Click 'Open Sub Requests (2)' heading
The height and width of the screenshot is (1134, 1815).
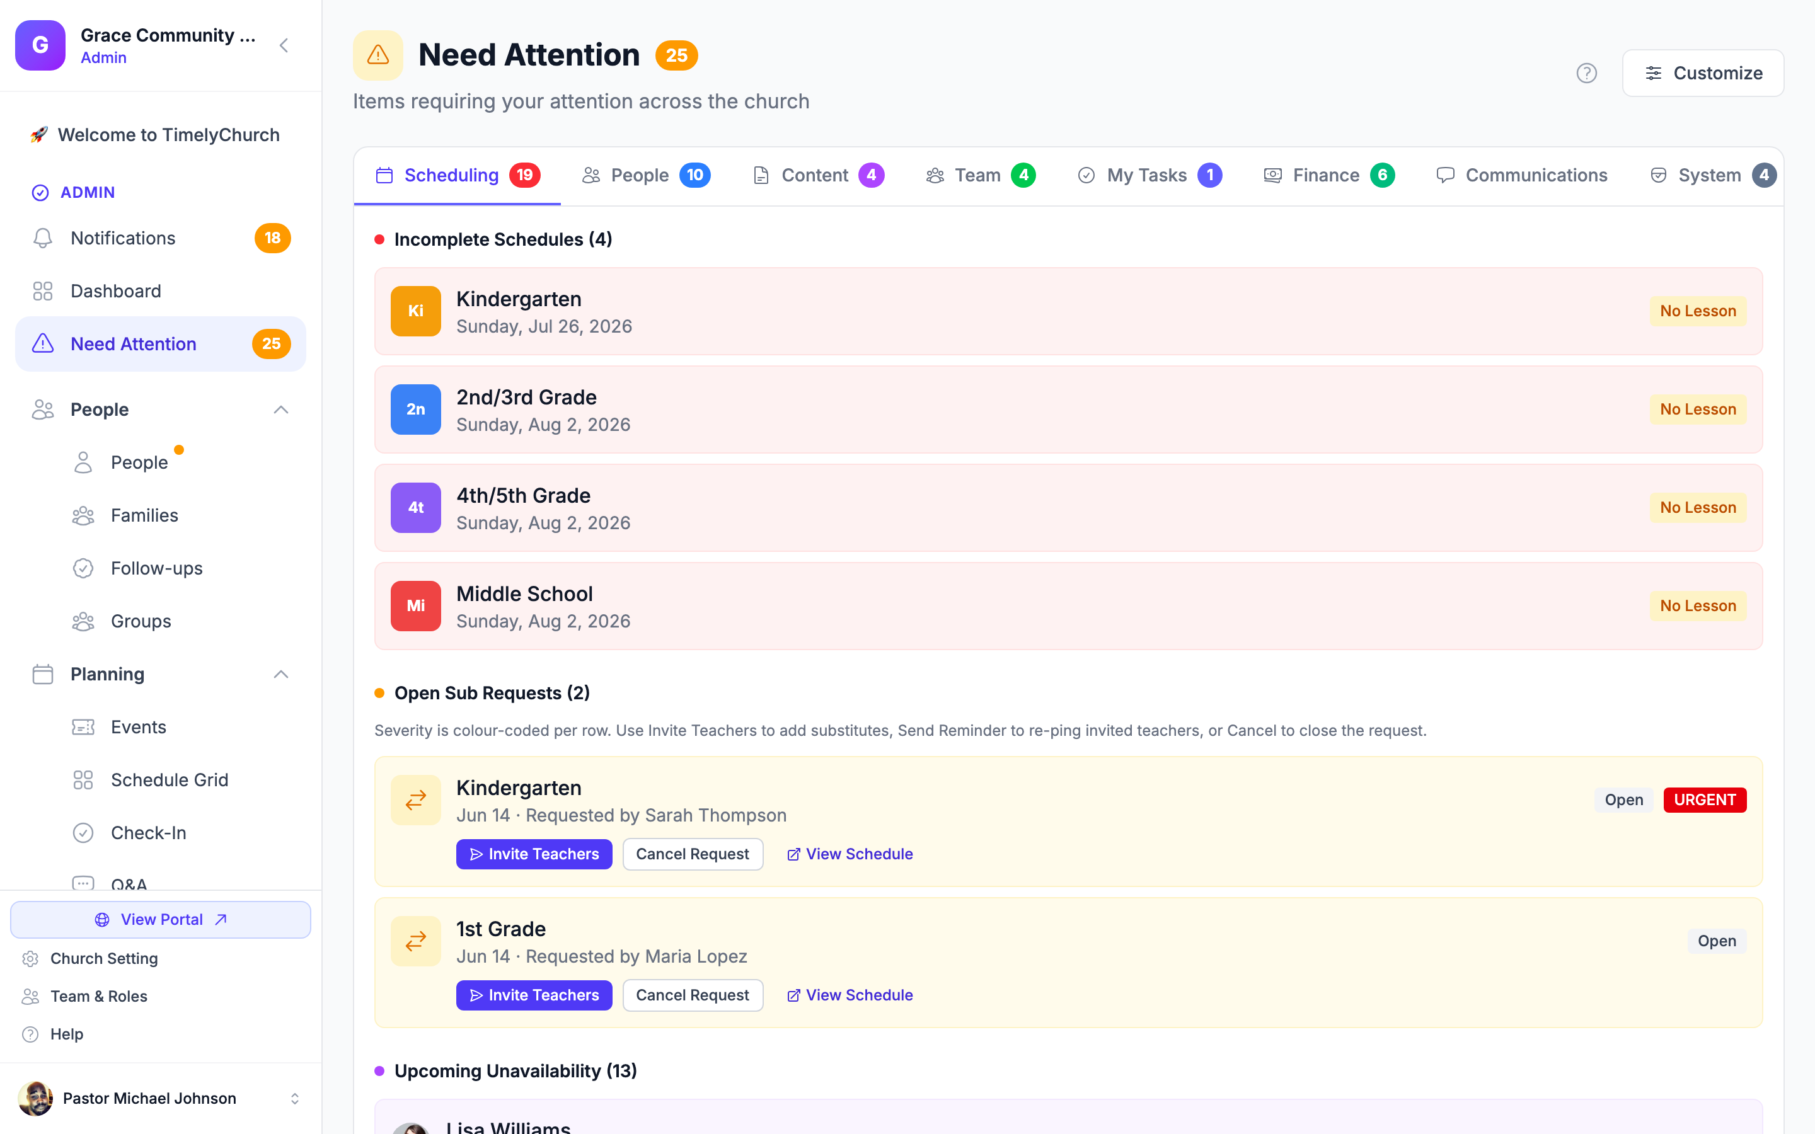pos(492,692)
